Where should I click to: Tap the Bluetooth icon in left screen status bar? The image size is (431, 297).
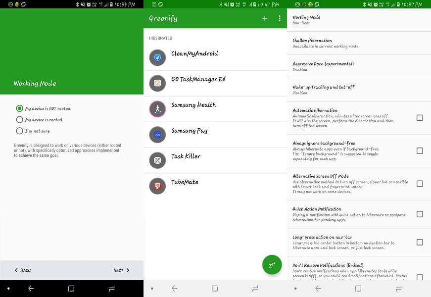coord(77,4)
